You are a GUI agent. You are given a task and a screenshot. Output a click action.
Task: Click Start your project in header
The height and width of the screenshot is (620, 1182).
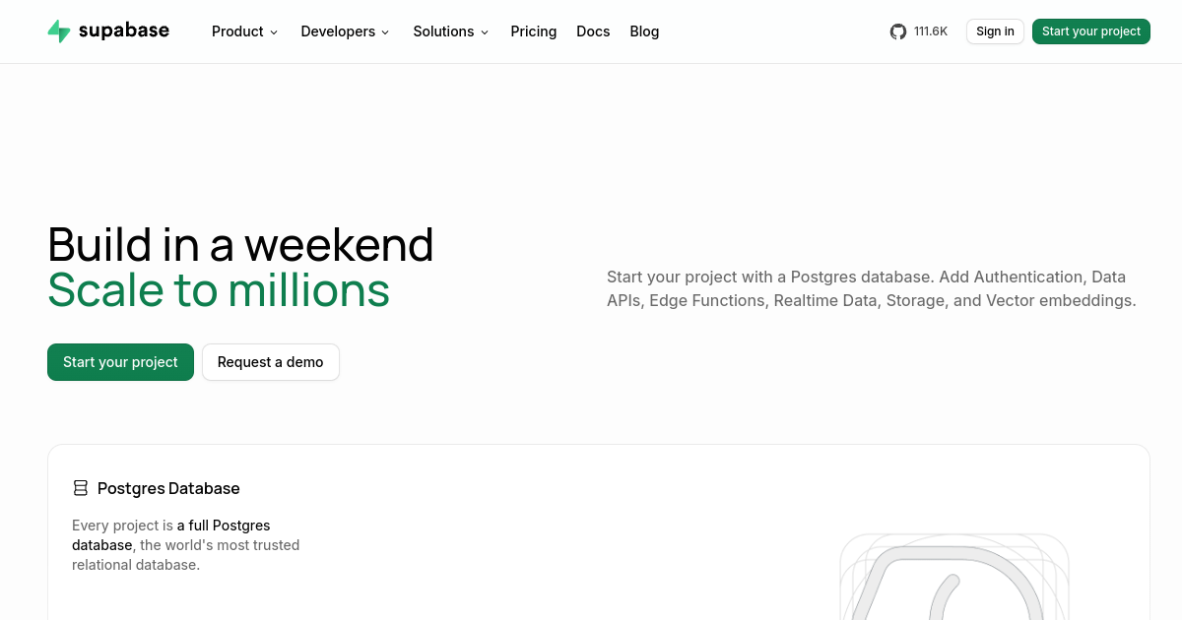pyautogui.click(x=1091, y=31)
